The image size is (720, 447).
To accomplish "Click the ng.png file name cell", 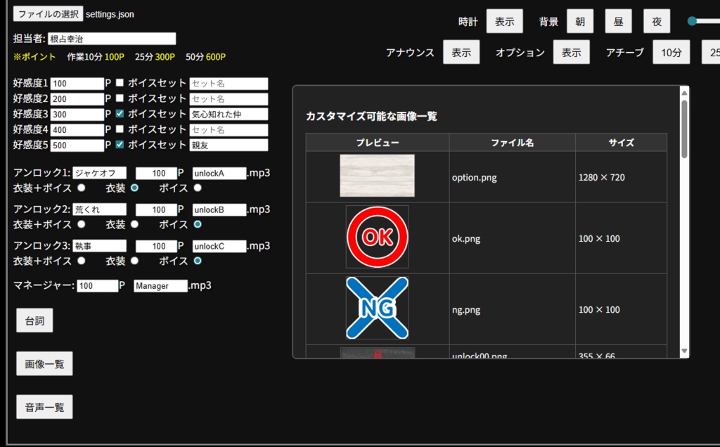I will tap(513, 309).
